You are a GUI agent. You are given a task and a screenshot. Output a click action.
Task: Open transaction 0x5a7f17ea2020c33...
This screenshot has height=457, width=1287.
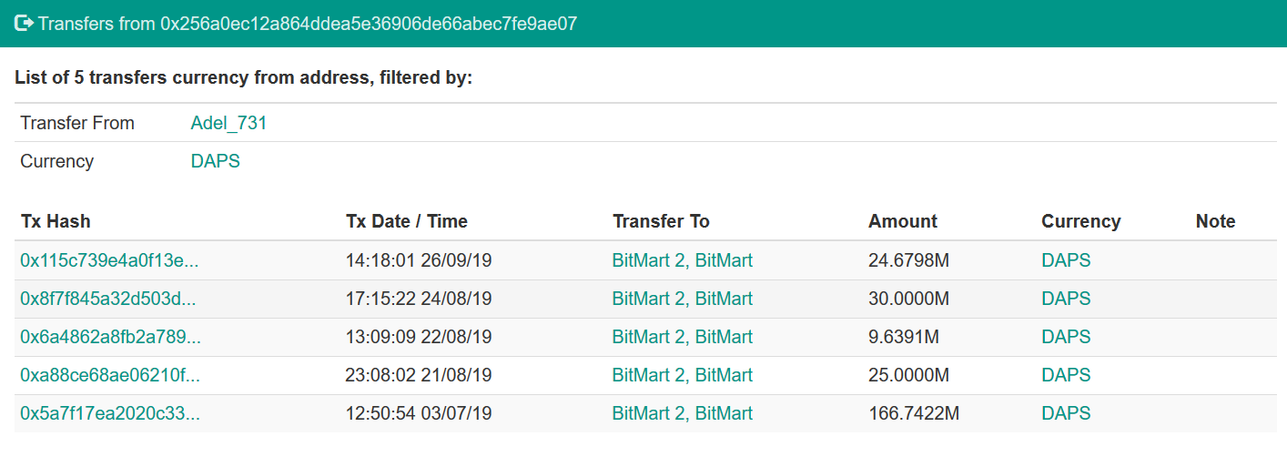110,413
